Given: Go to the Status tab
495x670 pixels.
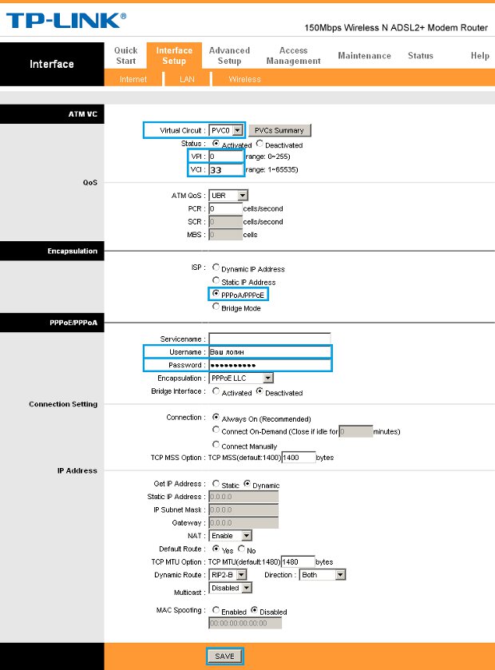Looking at the screenshot, I should pos(420,56).
